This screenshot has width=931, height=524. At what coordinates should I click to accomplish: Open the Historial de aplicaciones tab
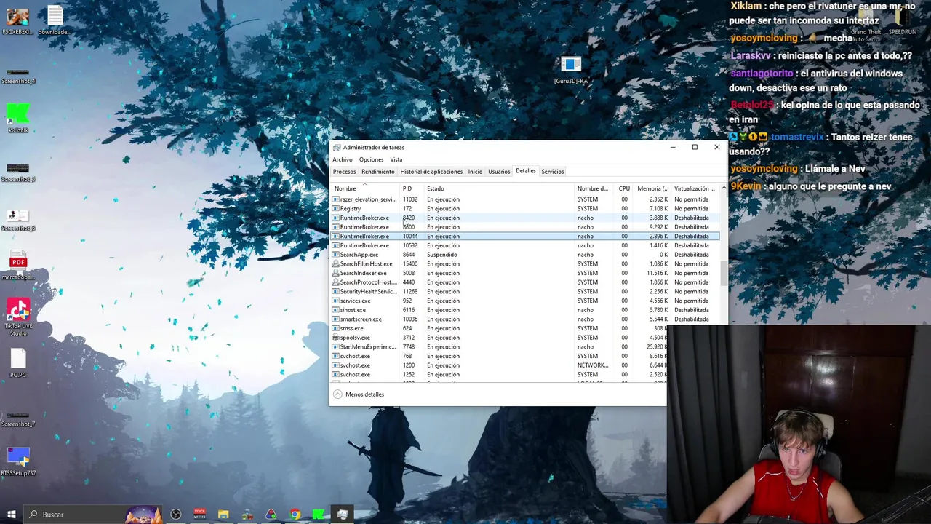click(431, 172)
